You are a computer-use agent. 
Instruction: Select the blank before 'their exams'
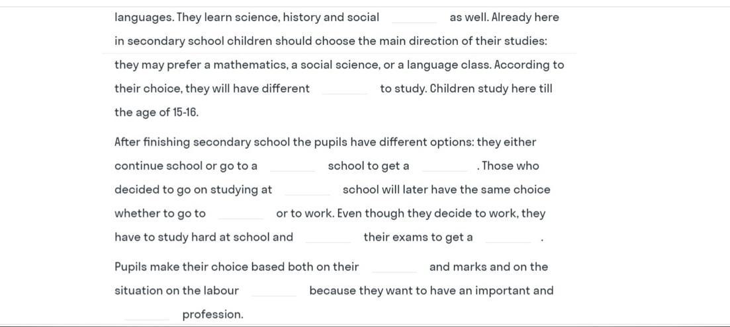[328, 237]
